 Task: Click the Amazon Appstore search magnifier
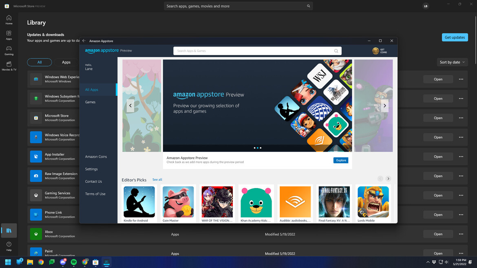tap(336, 51)
